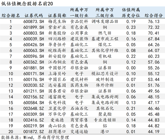Click stock name 新奥股份
165x140 pixels.
tap(57, 33)
